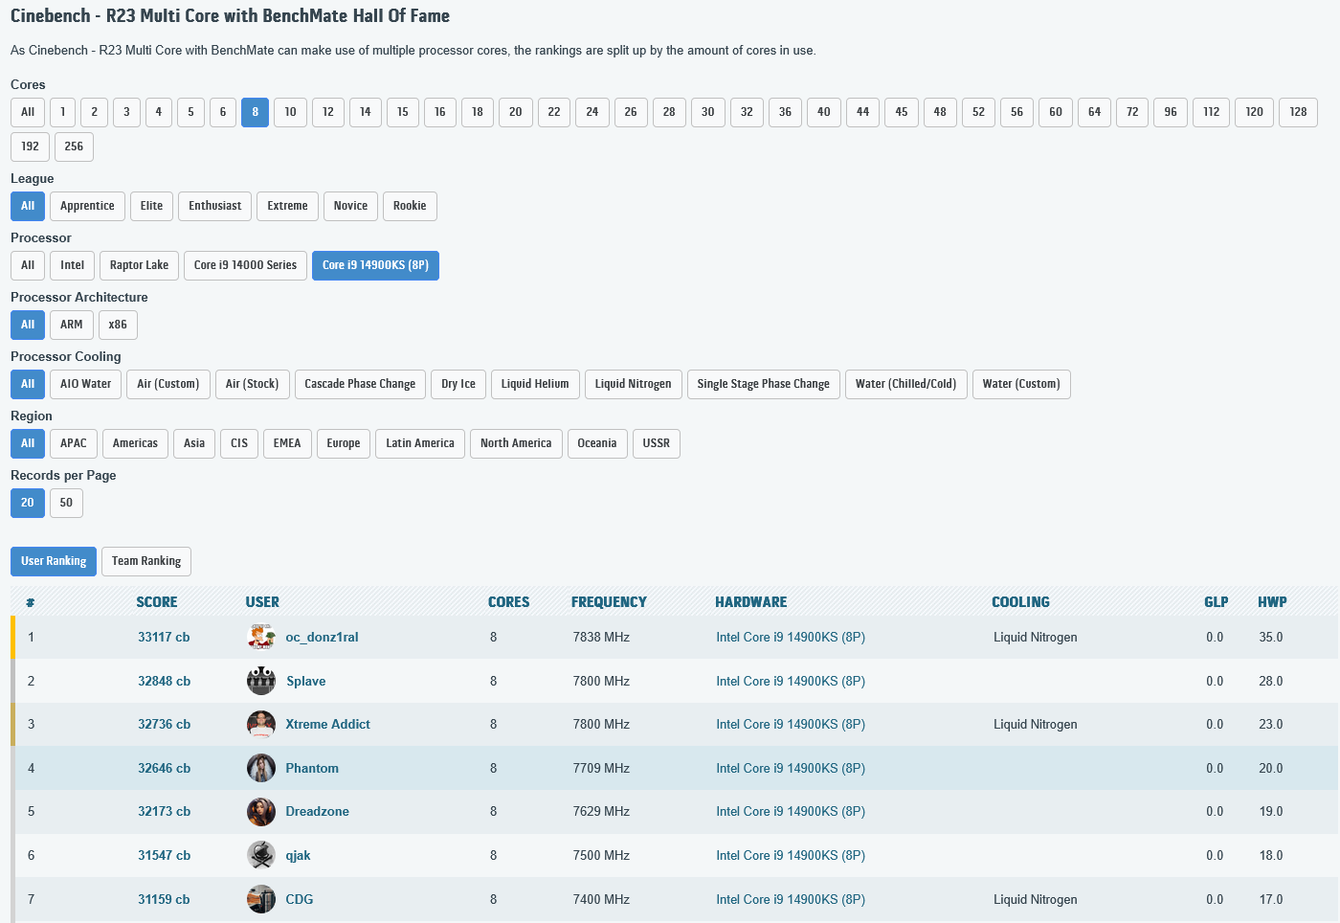Screen dimensions: 1340x923
Task: Show 50 records per page
Action: point(66,503)
